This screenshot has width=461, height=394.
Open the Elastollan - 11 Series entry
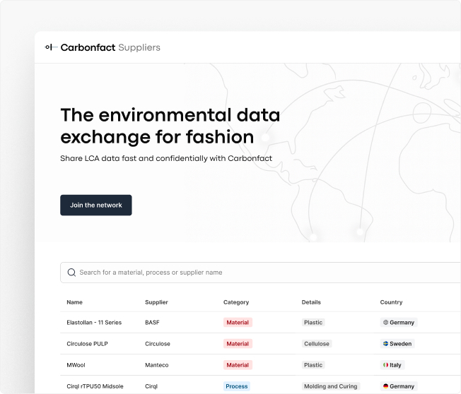coord(94,323)
